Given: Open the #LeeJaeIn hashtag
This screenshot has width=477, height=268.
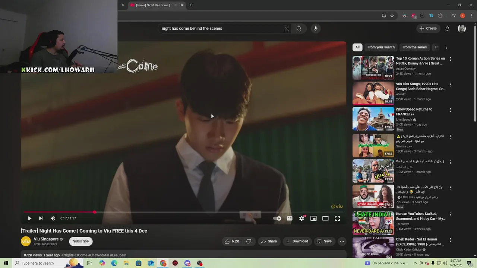Looking at the screenshot, I should click(118, 255).
